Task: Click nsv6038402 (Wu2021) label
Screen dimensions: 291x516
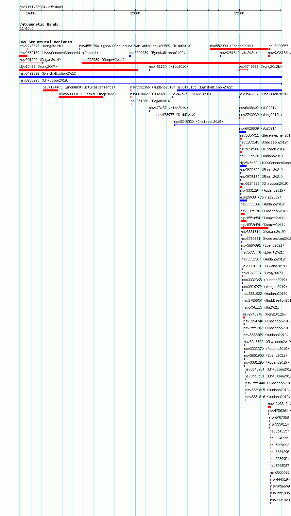Action: tap(258, 108)
